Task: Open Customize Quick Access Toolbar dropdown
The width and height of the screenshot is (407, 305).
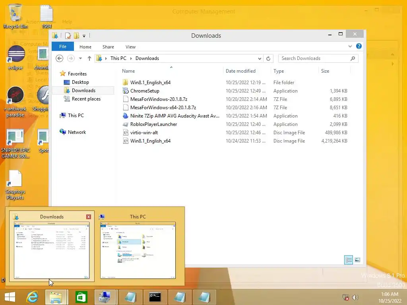Action: click(84, 36)
